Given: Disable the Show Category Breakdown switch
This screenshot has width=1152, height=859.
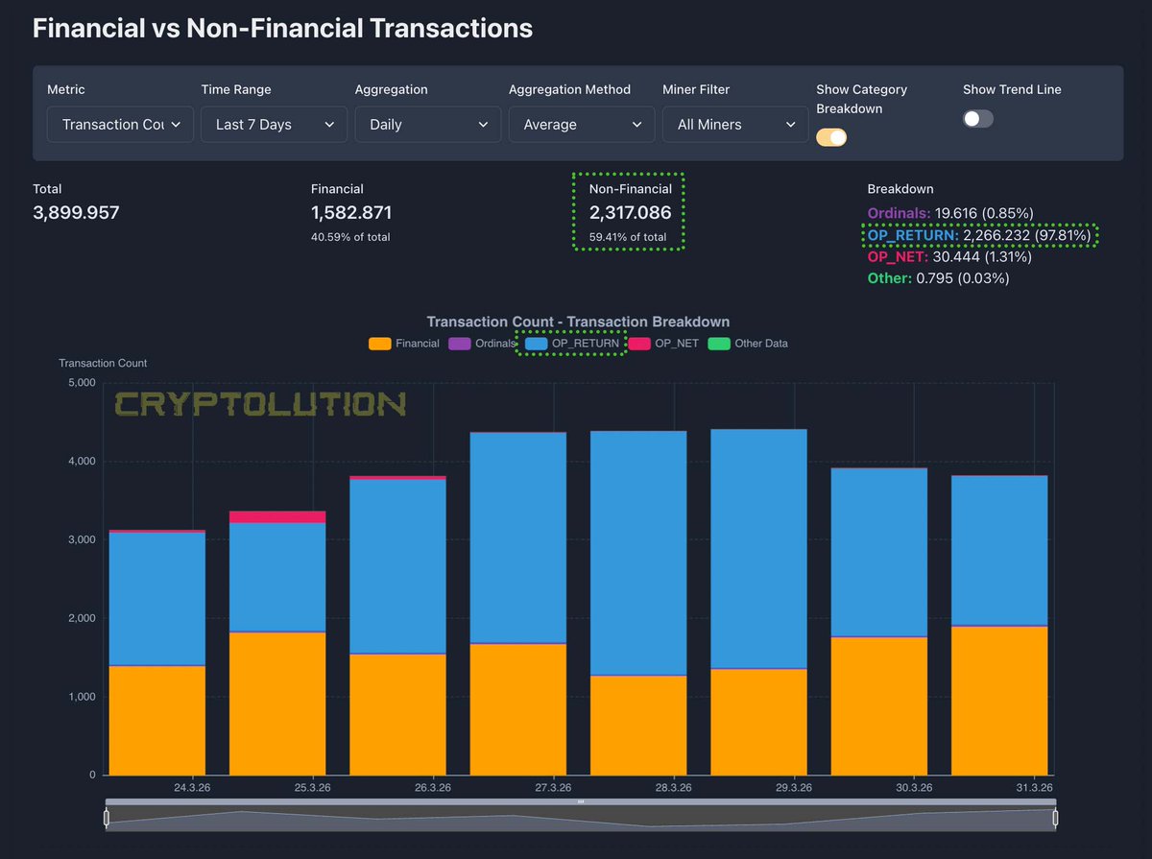Looking at the screenshot, I should (831, 137).
